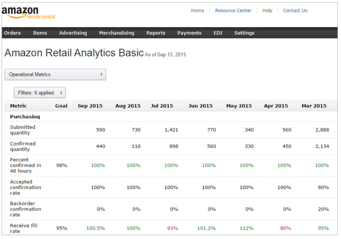Click receive fill rate 112% value
341x239 pixels.
pyautogui.click(x=246, y=228)
